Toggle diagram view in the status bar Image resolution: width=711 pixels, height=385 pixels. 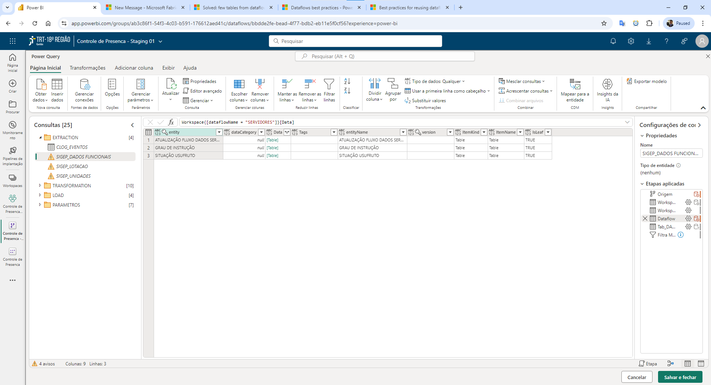(670, 364)
